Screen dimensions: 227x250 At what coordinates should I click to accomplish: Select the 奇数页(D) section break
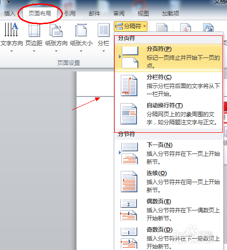168,238
